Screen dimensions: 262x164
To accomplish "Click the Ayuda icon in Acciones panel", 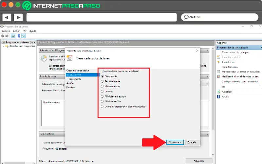I will pyautogui.click(x=218, y=97).
